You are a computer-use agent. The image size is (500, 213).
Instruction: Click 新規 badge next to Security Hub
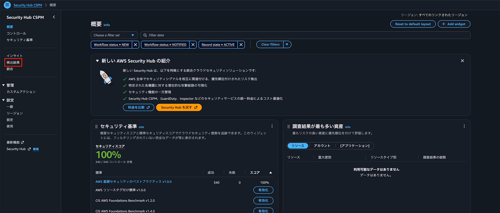(36, 149)
